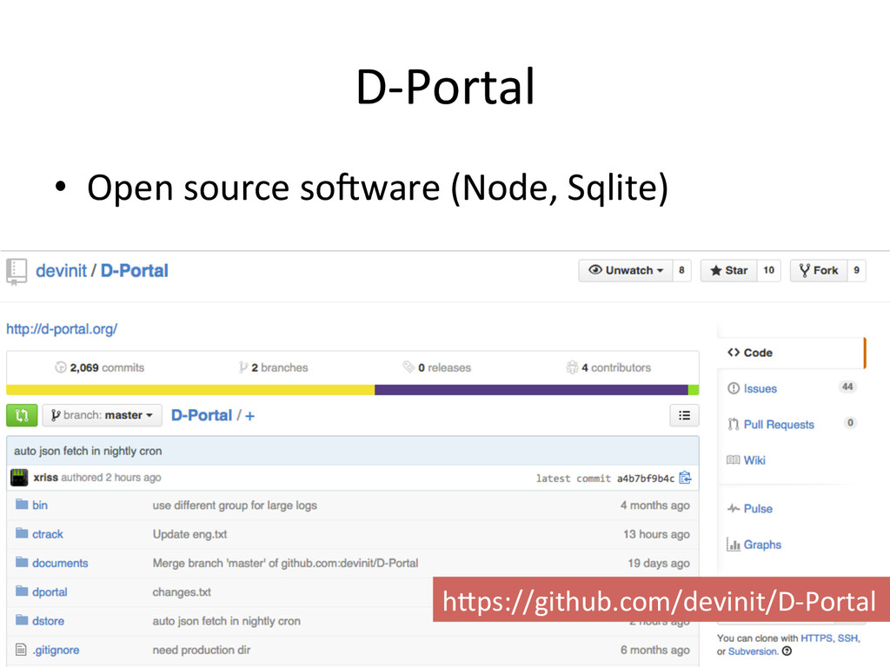Open the Pulse tab
This screenshot has width=890, height=667.
click(758, 509)
